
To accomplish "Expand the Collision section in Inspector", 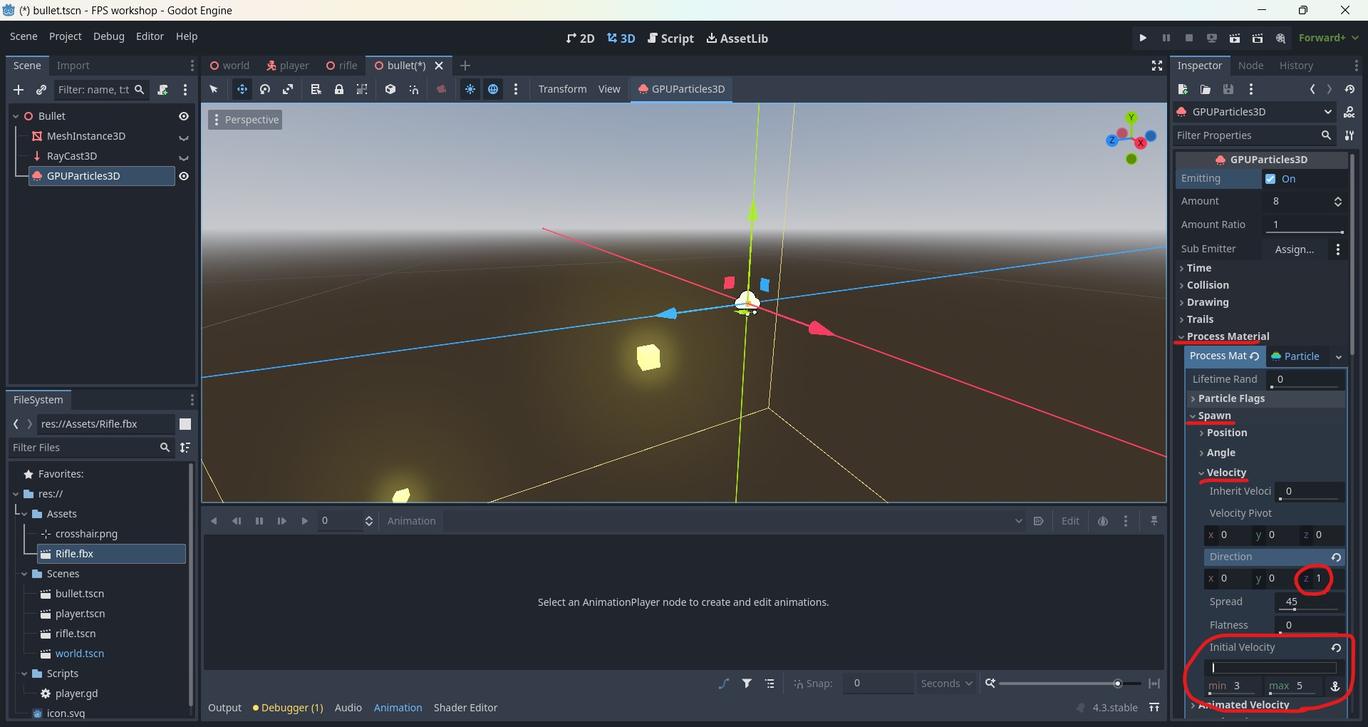I will (x=1208, y=285).
